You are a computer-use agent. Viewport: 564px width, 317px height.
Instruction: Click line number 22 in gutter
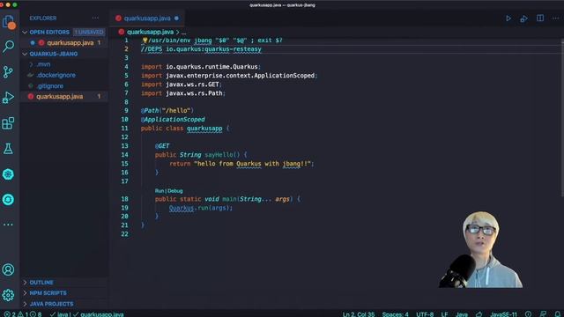(124, 234)
